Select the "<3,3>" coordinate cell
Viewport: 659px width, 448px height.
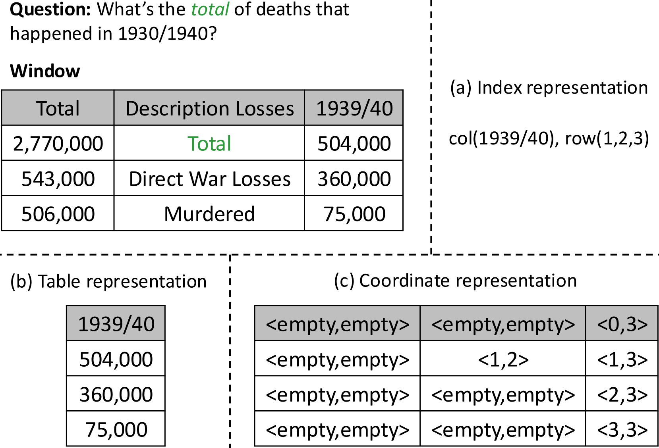[x=622, y=429]
